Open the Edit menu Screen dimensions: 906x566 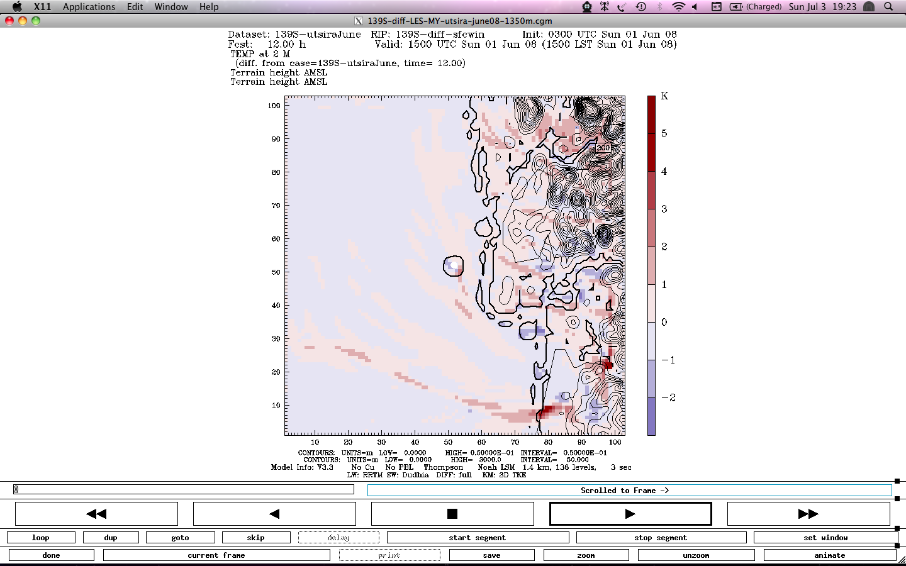[135, 7]
